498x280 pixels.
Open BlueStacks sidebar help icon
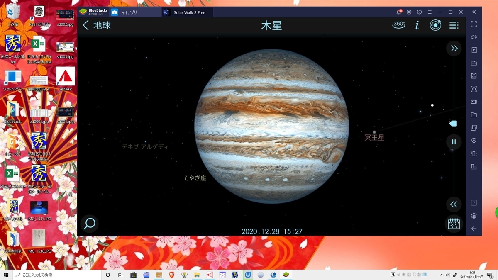click(474, 203)
